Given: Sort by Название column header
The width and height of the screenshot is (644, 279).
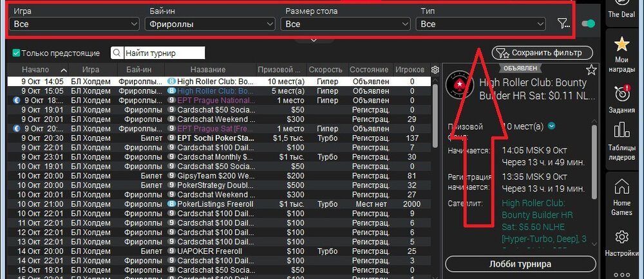Looking at the screenshot, I should [208, 70].
